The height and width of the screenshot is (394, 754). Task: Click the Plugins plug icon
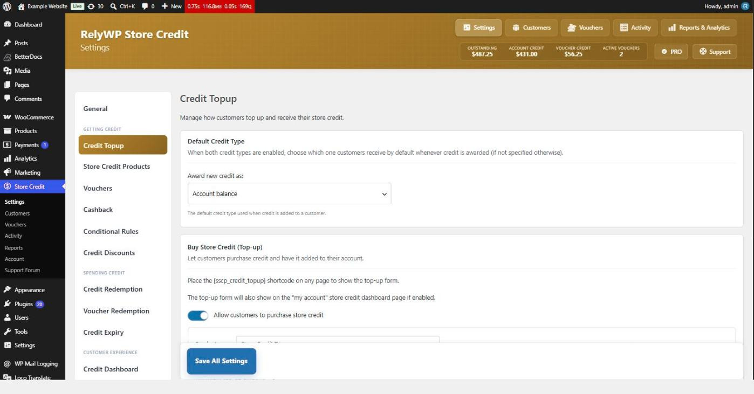click(x=8, y=304)
